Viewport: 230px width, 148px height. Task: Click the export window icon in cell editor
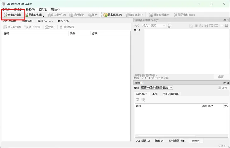click(x=216, y=26)
